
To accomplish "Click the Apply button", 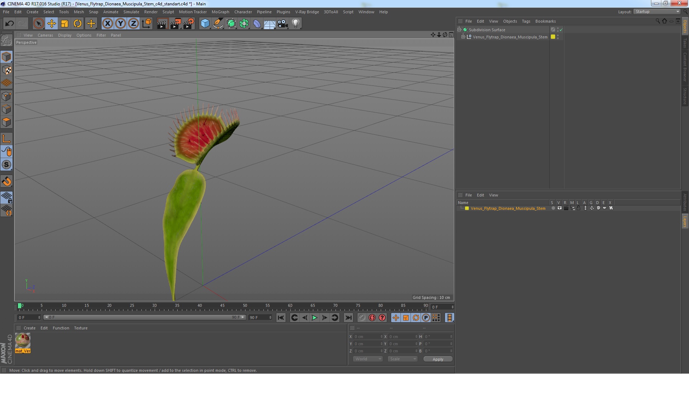I will click(438, 359).
